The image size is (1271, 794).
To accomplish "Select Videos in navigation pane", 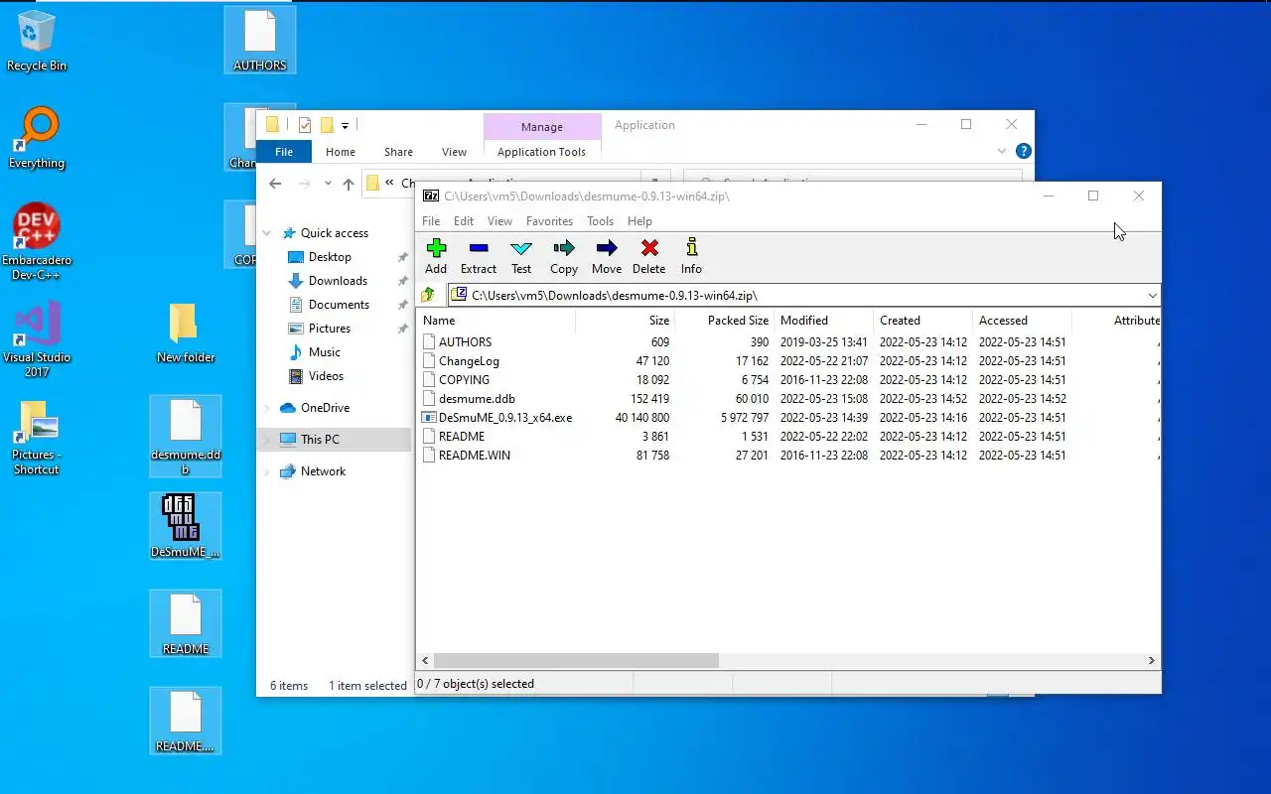I will (x=326, y=376).
